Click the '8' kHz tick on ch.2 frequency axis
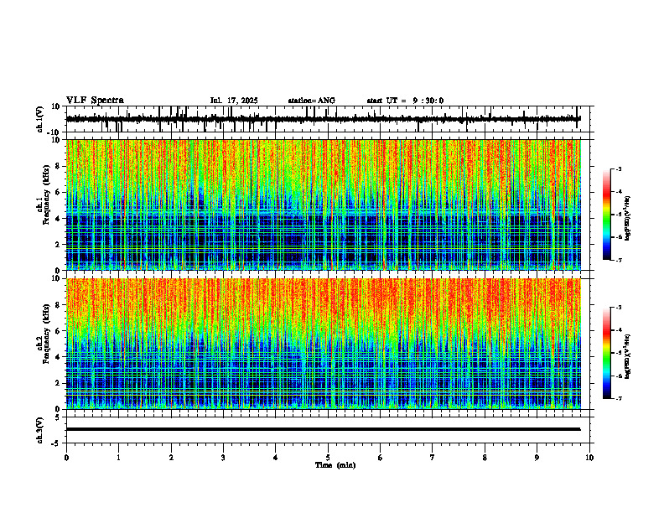The image size is (664, 513). [x=59, y=305]
